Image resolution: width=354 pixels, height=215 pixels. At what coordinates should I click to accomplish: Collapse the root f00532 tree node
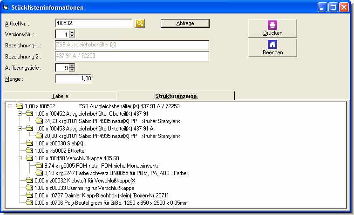point(10,106)
